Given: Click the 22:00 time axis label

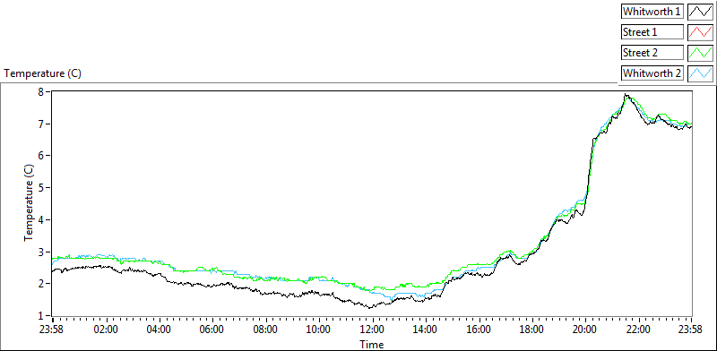Looking at the screenshot, I should 638,330.
